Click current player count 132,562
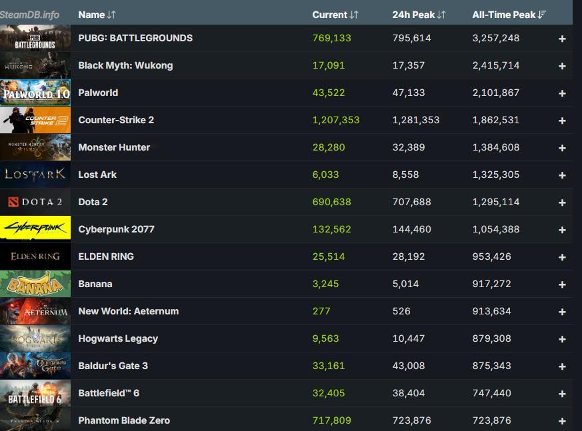Screen dimensions: 582x431 tap(331, 230)
